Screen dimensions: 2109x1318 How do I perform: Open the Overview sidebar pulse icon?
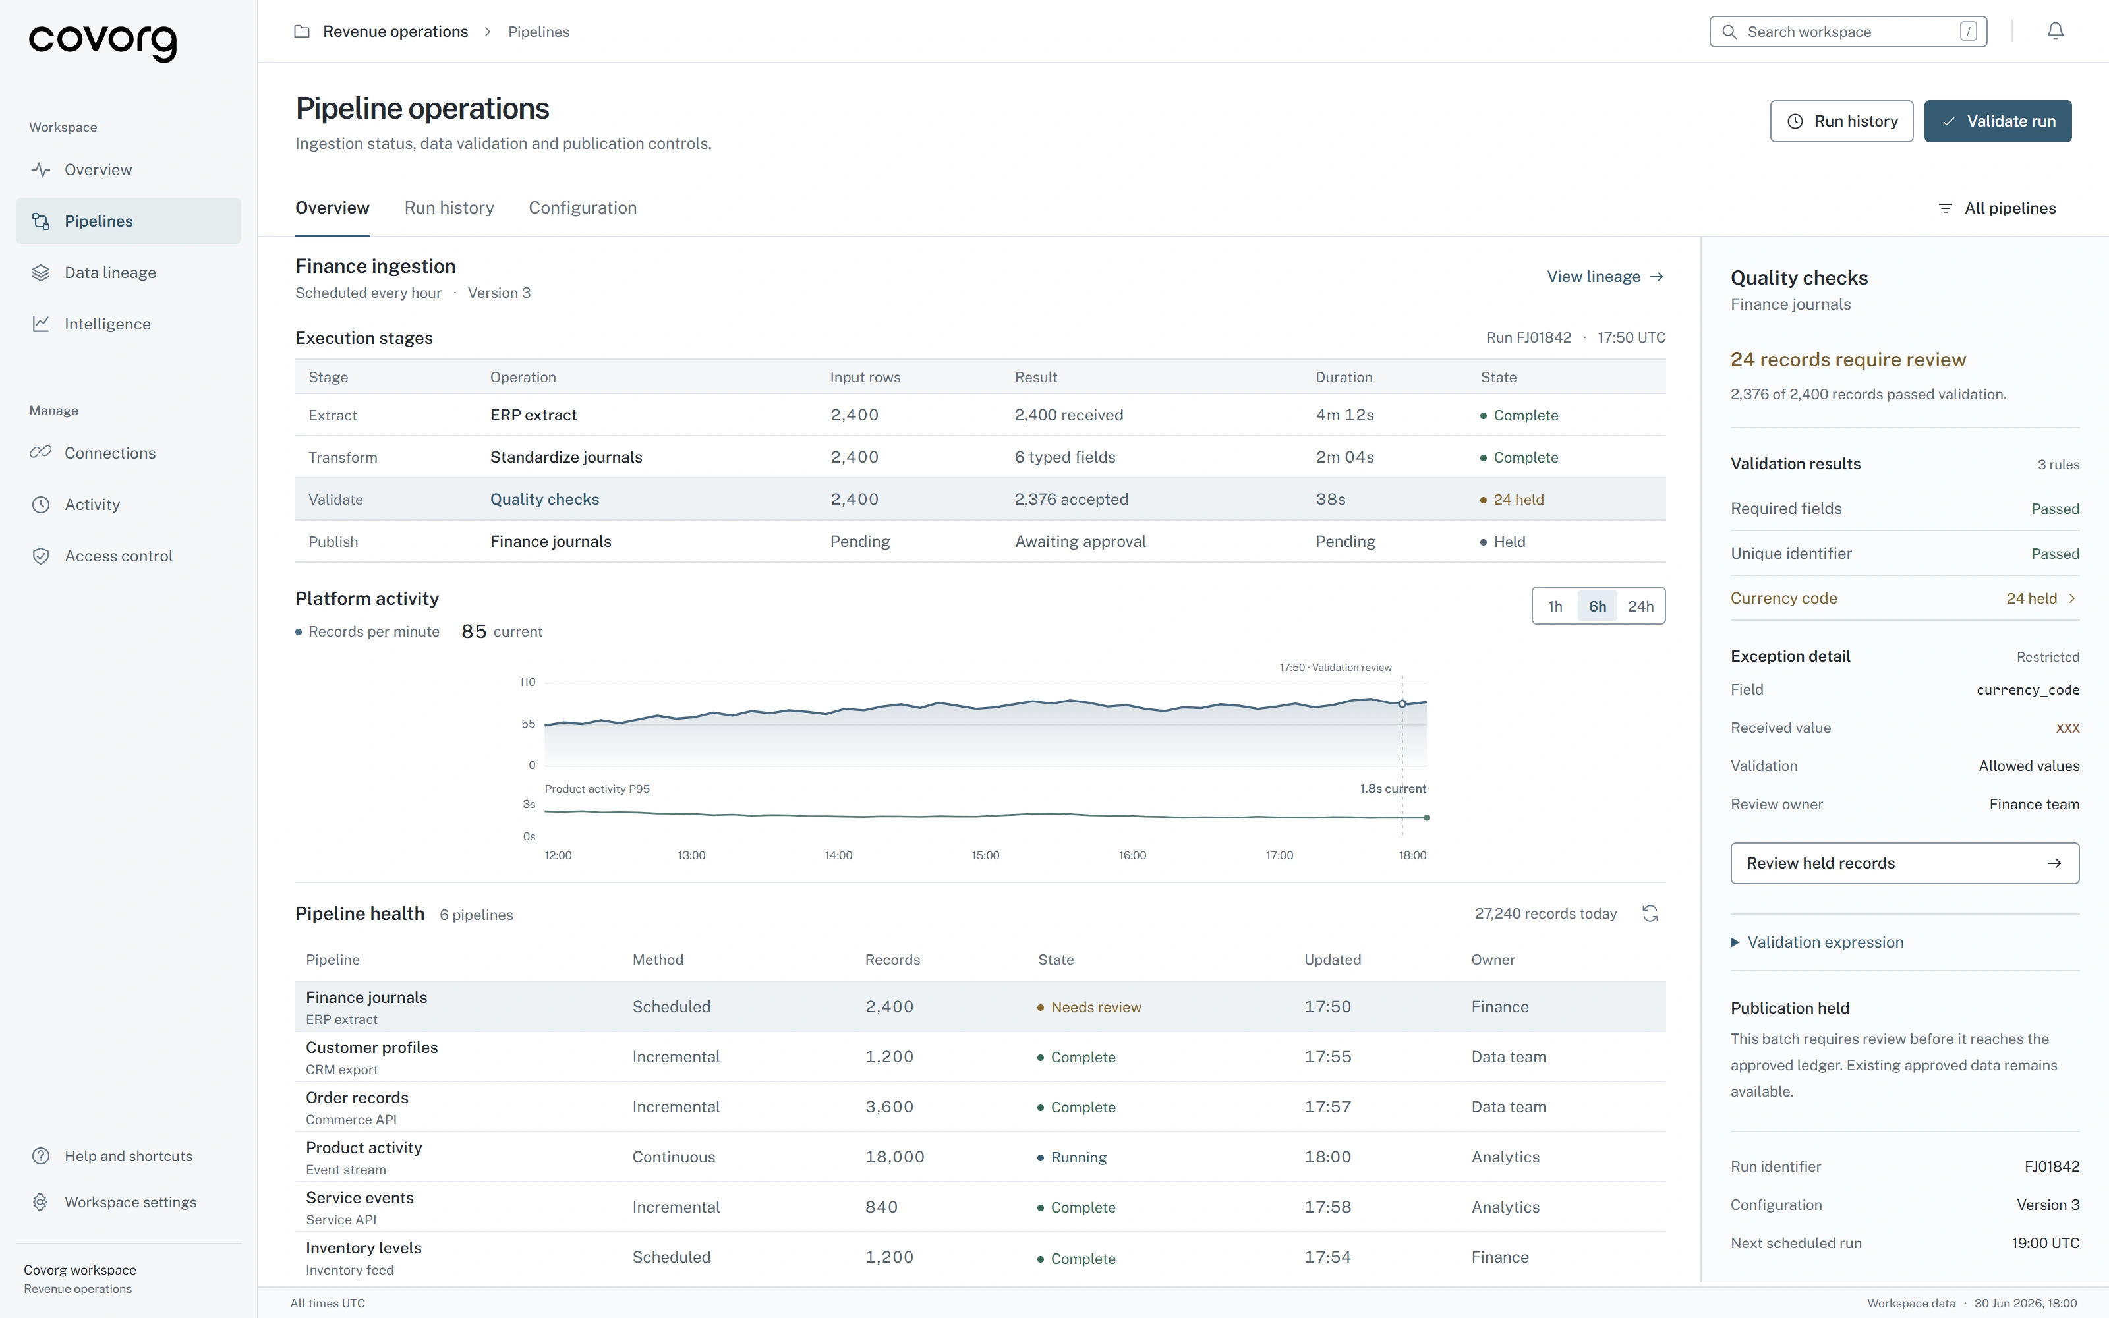41,170
